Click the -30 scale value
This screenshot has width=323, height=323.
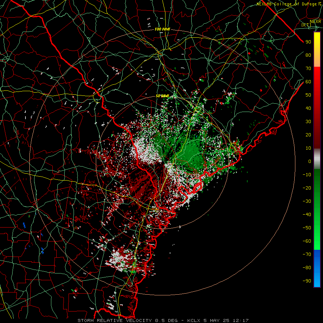(x=307, y=201)
